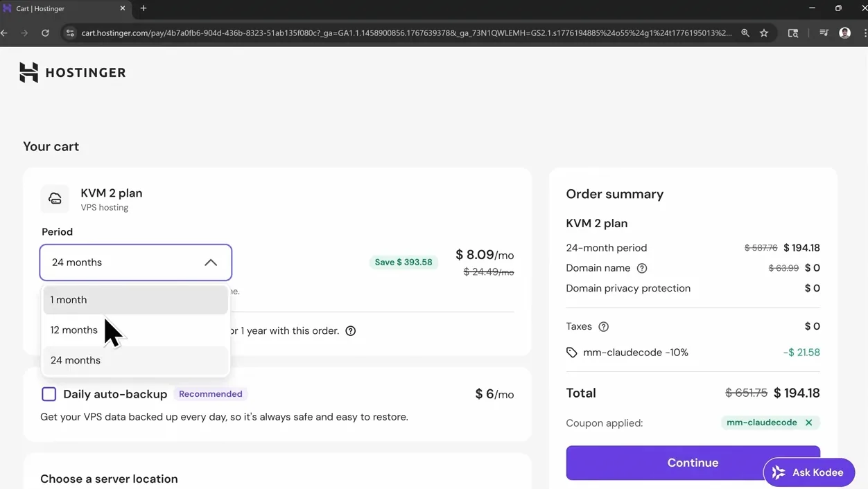Collapse the Period dropdown showing 24 months
This screenshot has width=868, height=489.
(x=136, y=263)
